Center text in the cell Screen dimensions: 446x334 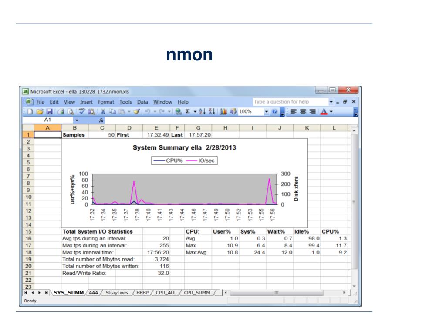click(x=303, y=112)
